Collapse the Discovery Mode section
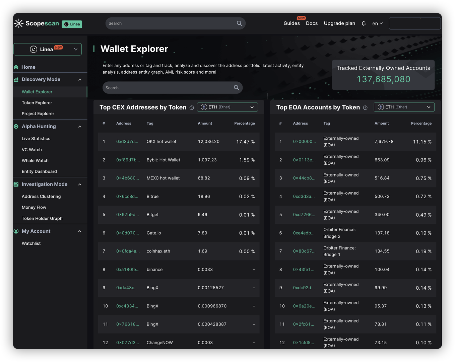455x362 pixels. point(80,80)
